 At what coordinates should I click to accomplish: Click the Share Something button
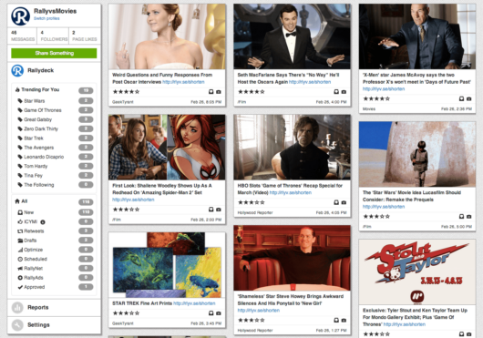54,53
